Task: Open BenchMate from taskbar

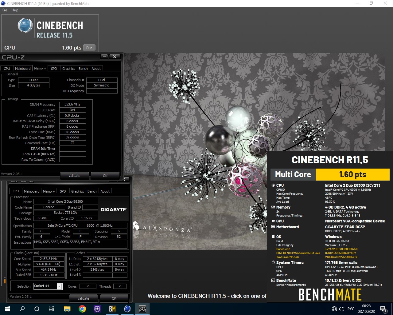Action: point(112,309)
